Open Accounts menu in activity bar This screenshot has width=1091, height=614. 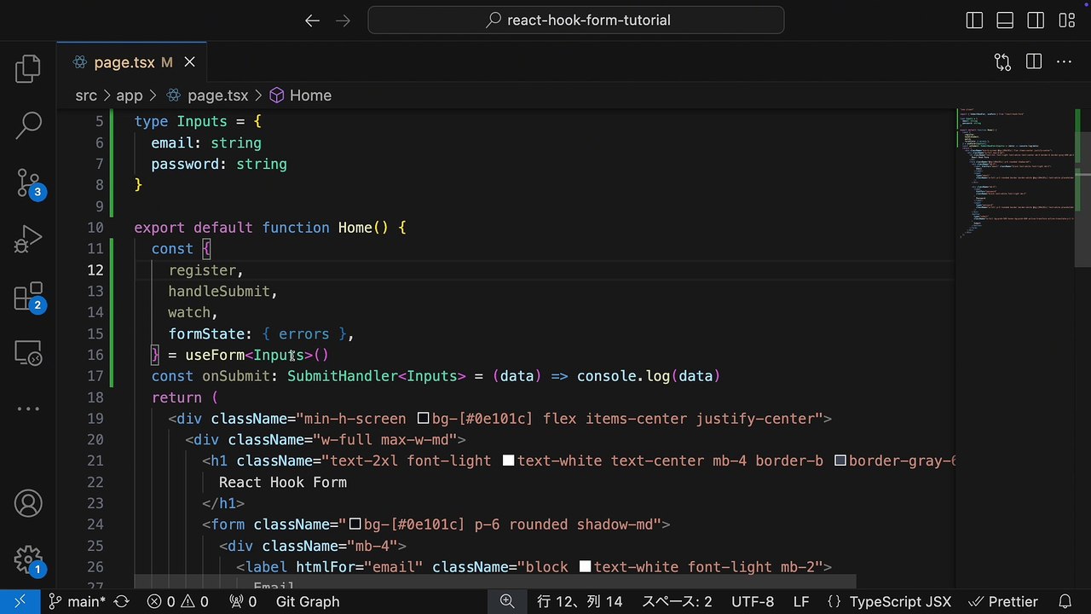coord(28,503)
